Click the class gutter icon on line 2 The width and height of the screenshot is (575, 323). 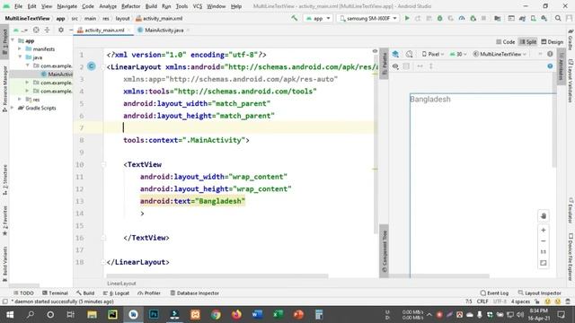tap(92, 66)
